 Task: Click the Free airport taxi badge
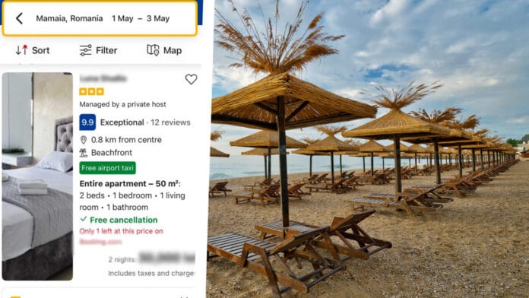[x=108, y=168]
